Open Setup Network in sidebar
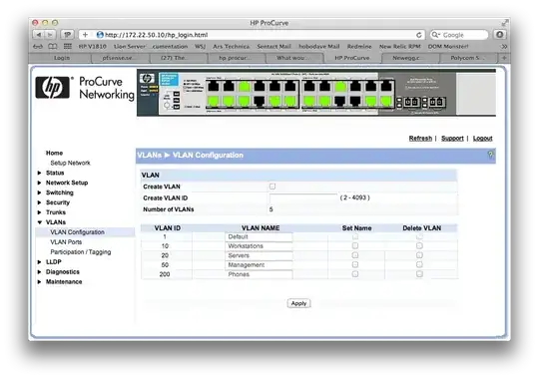The width and height of the screenshot is (539, 380). [70, 163]
